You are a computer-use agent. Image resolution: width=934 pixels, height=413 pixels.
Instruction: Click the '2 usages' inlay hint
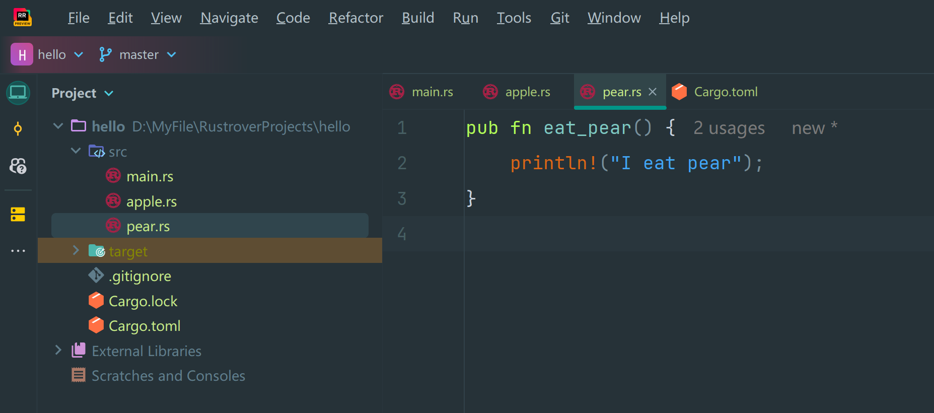point(729,128)
